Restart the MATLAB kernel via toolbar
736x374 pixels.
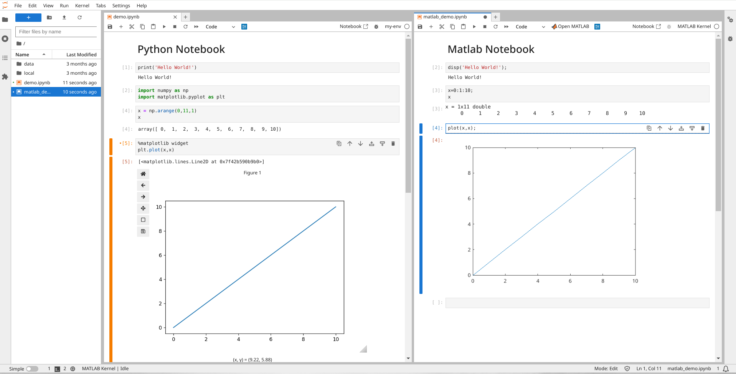(495, 27)
